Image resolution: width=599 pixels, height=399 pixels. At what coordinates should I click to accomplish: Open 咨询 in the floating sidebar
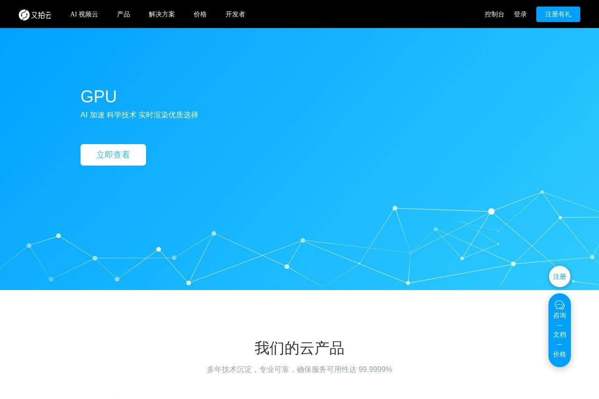pos(560,316)
